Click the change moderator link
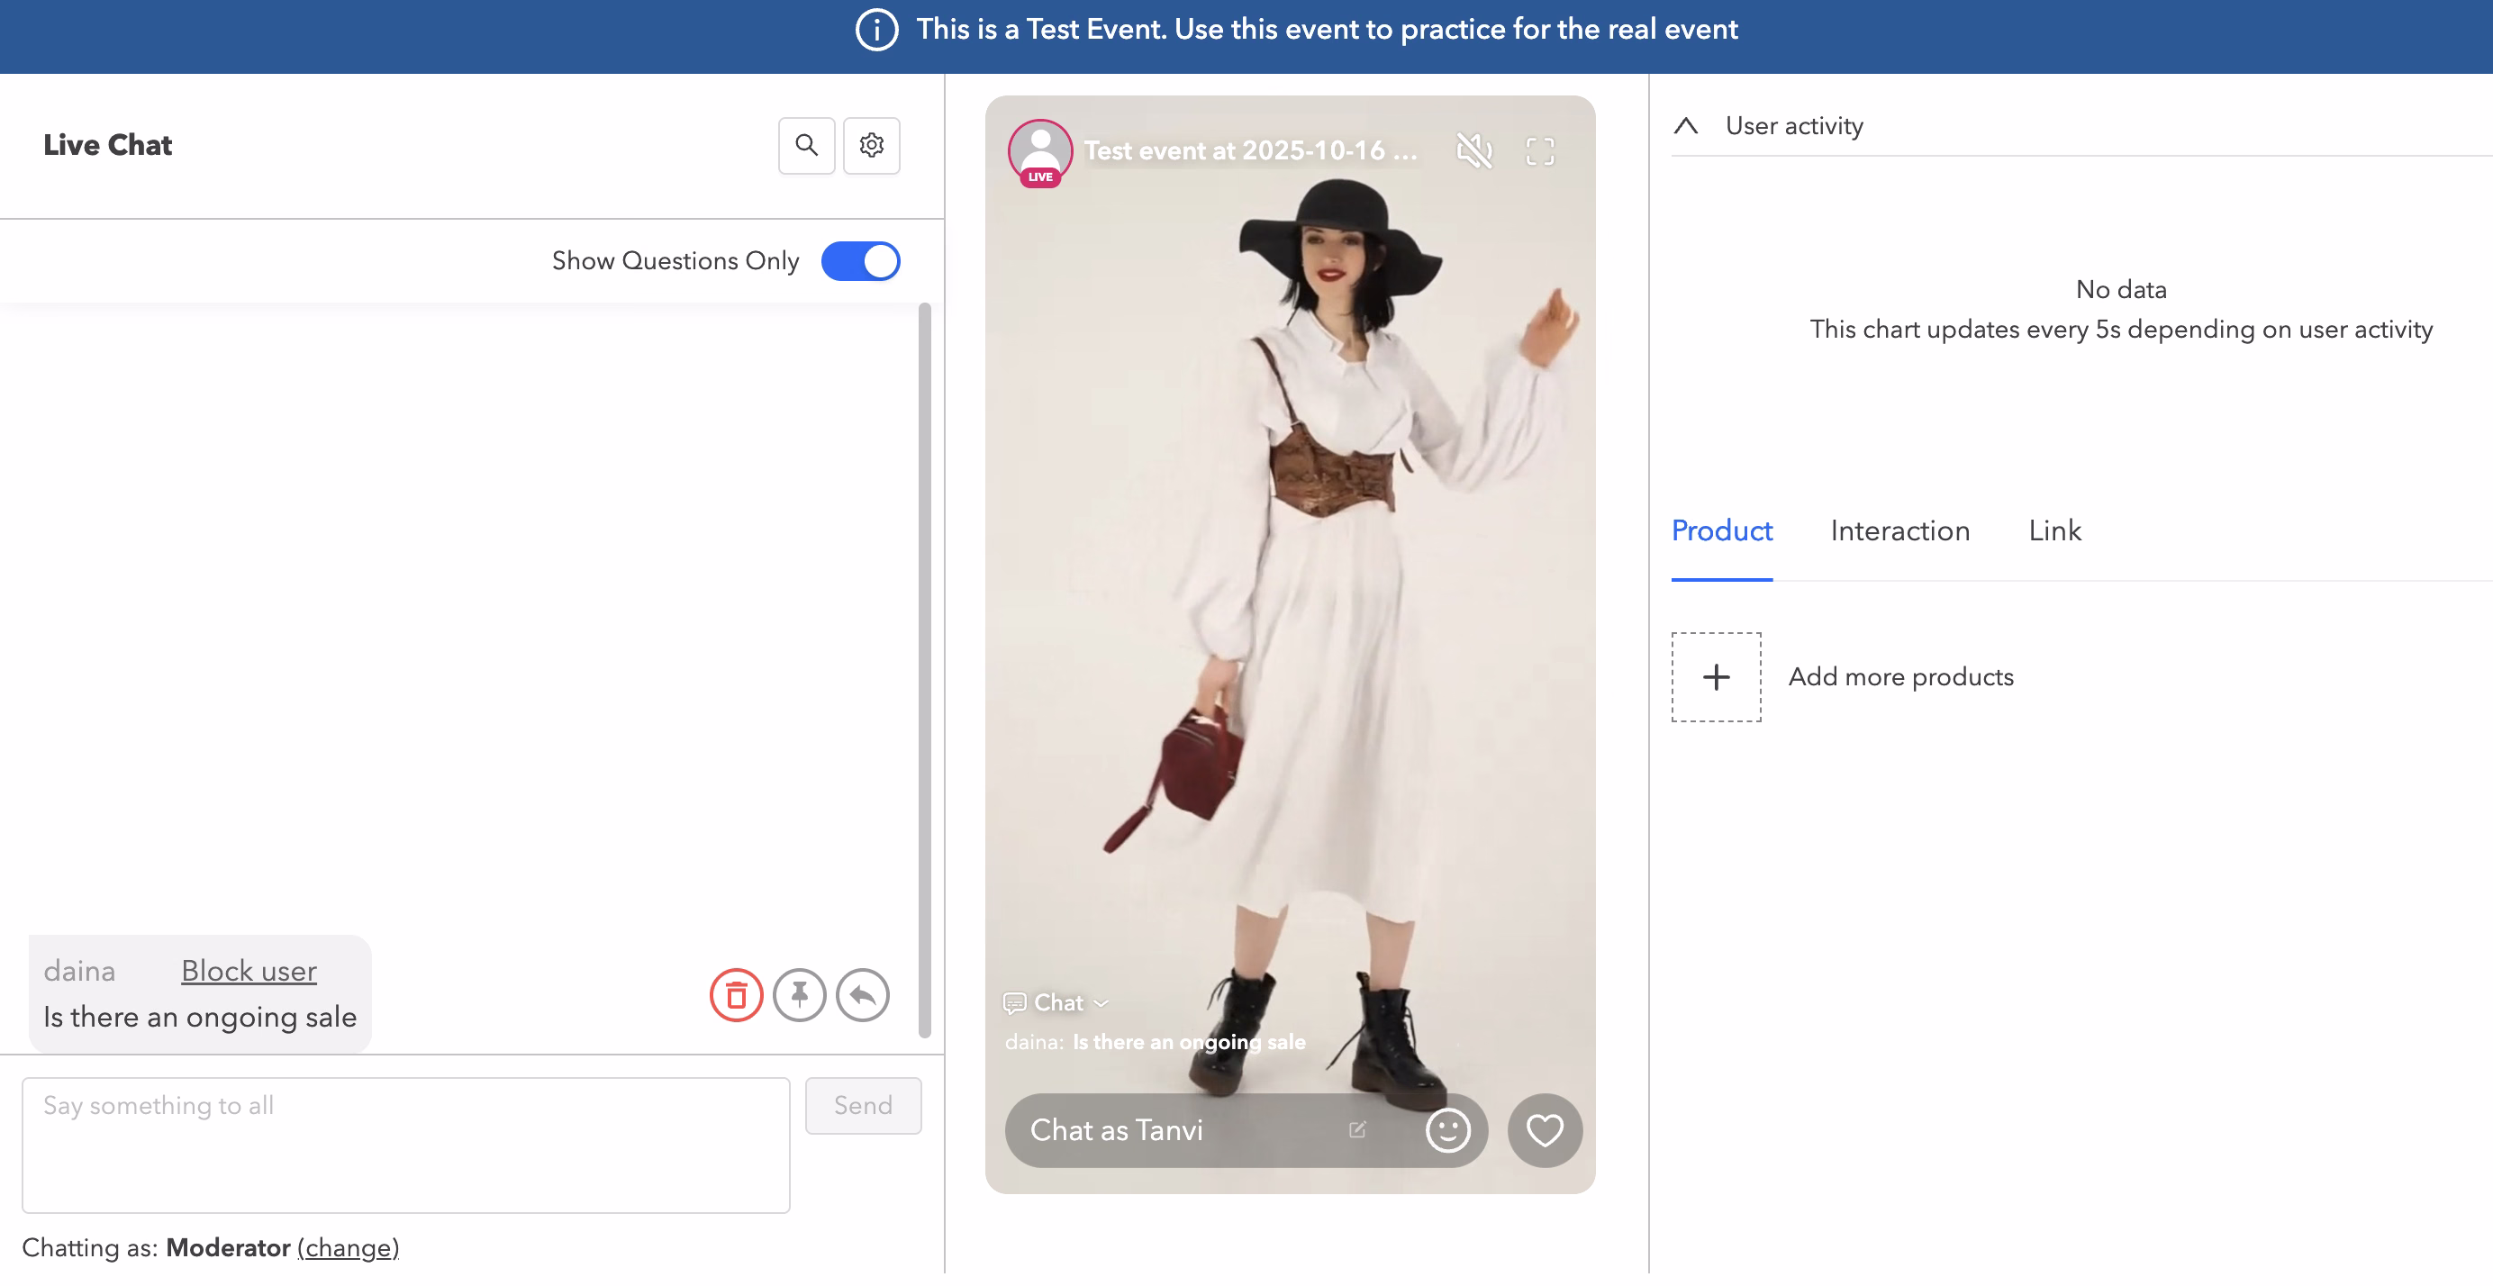 point(348,1247)
